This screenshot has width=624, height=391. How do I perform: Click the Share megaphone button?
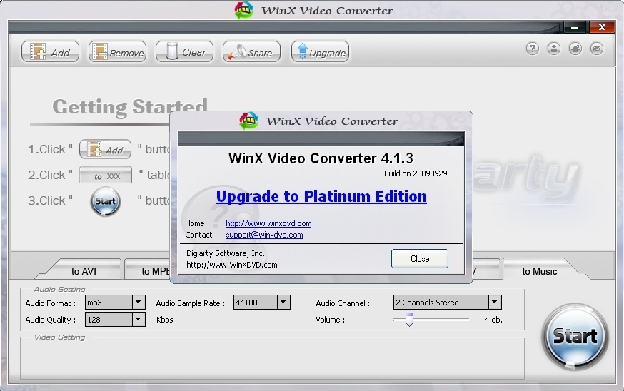pos(251,51)
